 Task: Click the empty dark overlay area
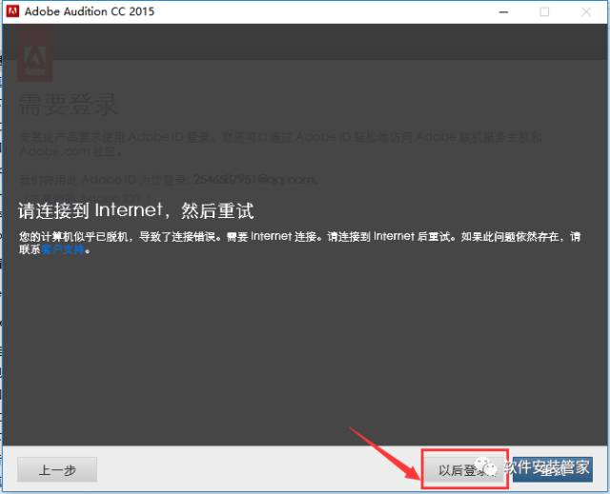coord(305,352)
